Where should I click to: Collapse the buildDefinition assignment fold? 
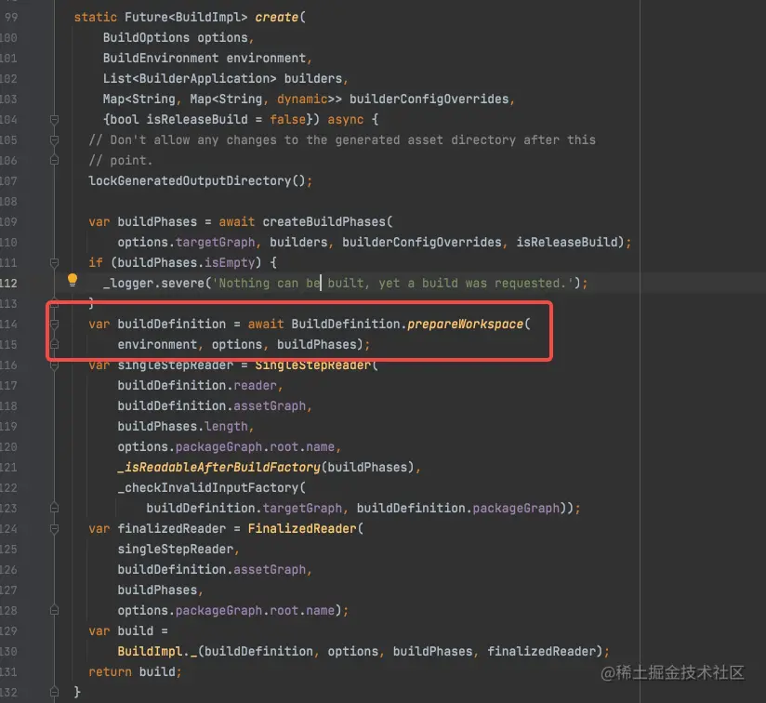[54, 324]
